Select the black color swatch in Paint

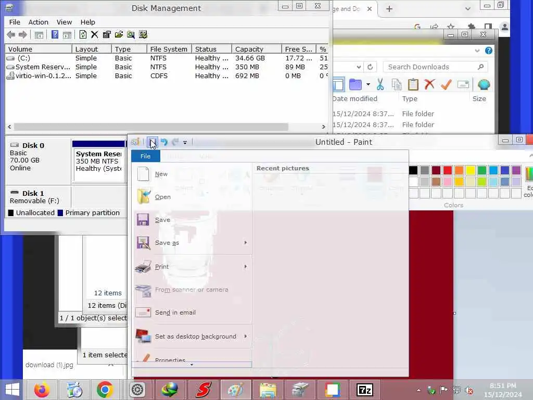pos(413,170)
